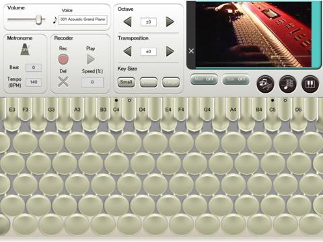Switch to piano keyboard layout icon
Viewport: 323px width, 242px height.
[x=310, y=84]
